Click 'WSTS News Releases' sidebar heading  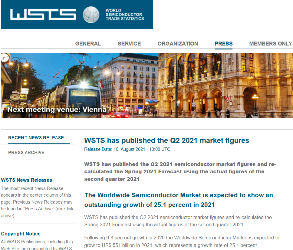point(27,180)
